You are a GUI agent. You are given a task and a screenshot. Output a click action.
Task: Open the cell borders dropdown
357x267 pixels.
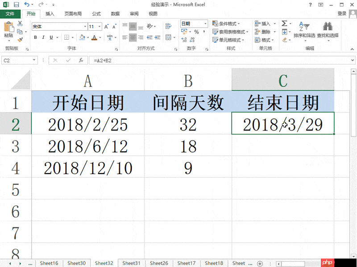[72, 37]
